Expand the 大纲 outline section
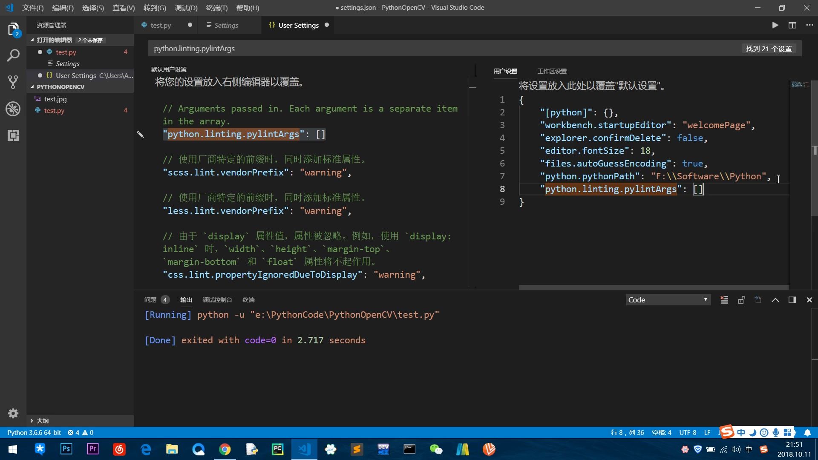This screenshot has height=460, width=818. tap(80, 421)
